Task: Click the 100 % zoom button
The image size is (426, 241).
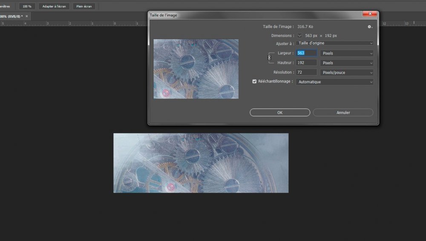Action: pos(27,6)
